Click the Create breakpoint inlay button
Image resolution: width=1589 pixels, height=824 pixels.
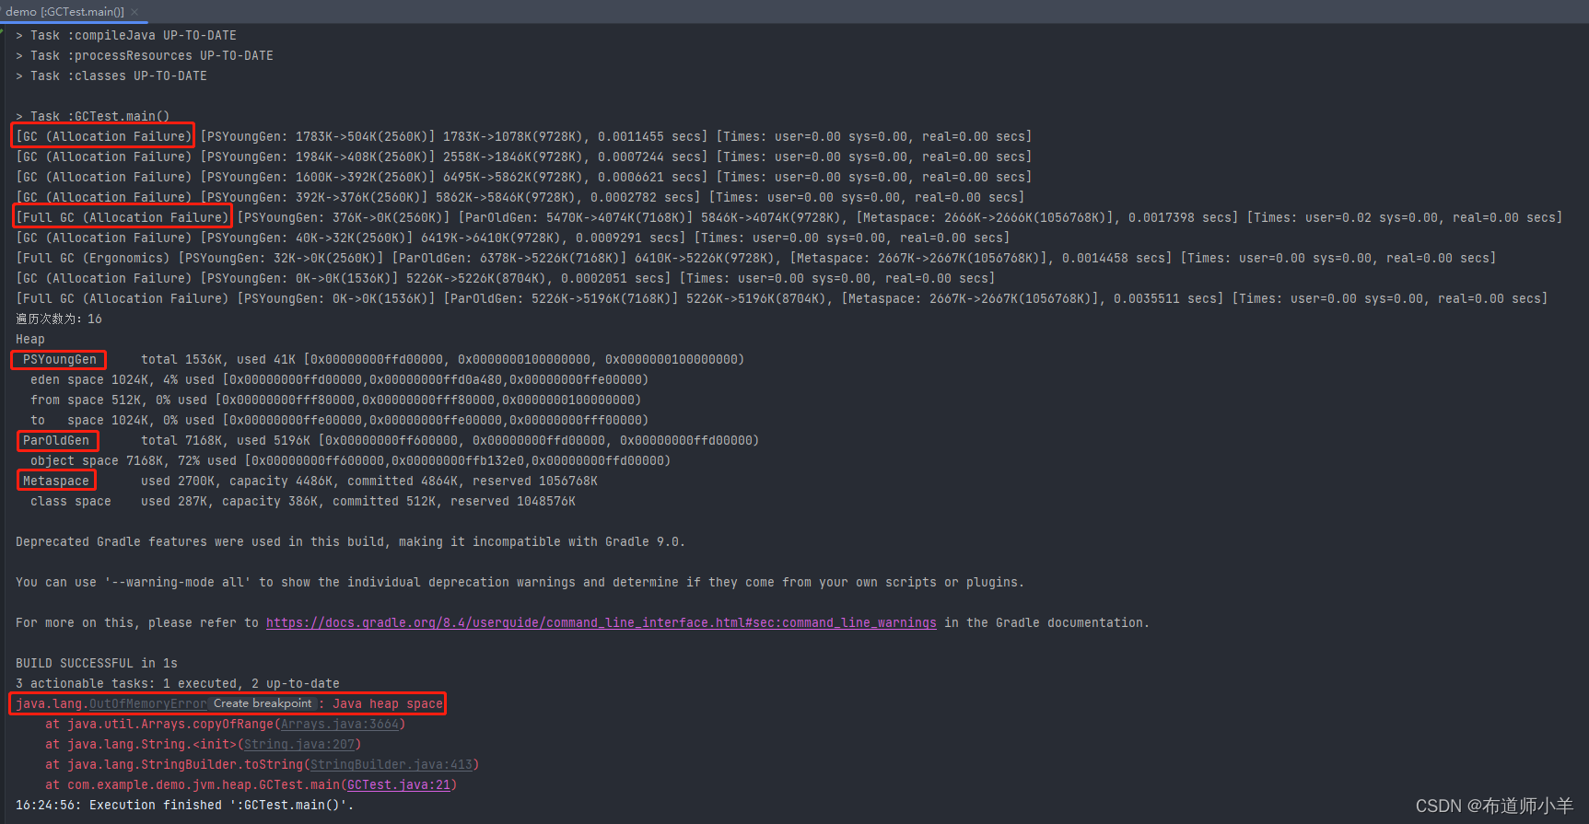point(263,703)
